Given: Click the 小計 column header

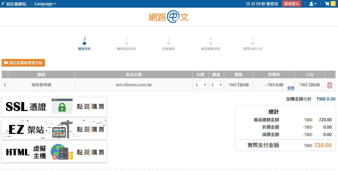Looking at the screenshot, I should coord(310,75).
